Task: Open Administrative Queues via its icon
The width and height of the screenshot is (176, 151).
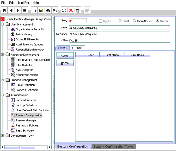Action: pyautogui.click(x=13, y=45)
